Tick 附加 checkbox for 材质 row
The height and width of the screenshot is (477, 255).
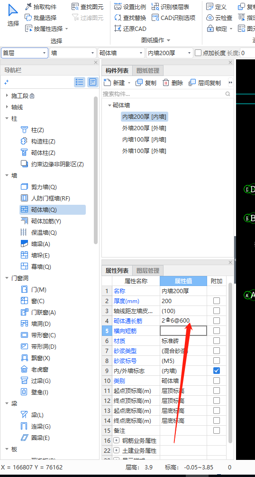217,341
